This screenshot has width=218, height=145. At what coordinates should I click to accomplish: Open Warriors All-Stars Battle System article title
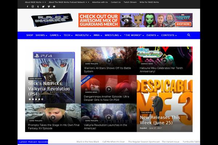[108, 70]
